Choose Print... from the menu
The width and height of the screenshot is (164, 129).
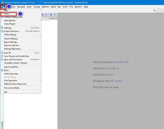21,70
